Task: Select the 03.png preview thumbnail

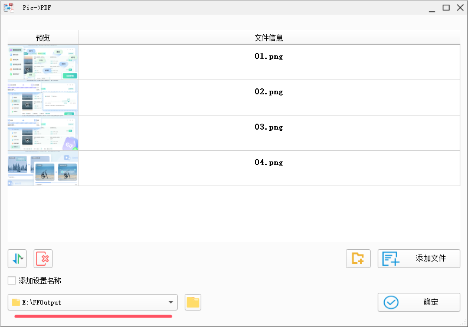Action: click(x=42, y=133)
